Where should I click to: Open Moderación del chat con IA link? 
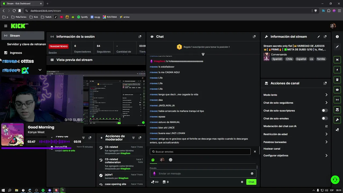(326, 126)
